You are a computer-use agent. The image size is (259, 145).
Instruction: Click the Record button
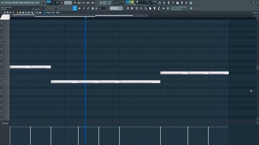62,3
